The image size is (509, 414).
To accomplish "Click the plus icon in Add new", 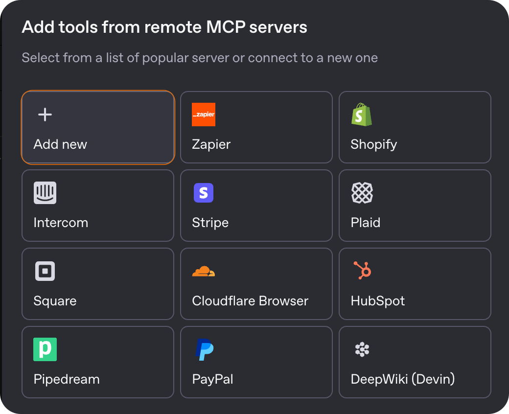I will pos(45,115).
